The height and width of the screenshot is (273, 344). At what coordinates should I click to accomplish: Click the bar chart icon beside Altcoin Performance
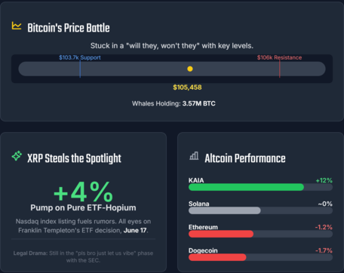pyautogui.click(x=194, y=156)
